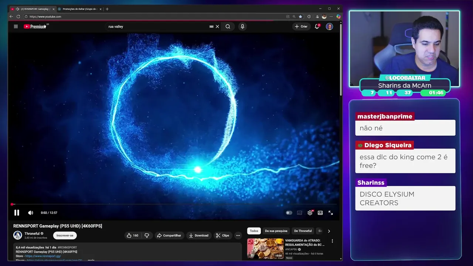473x266 pixels.
Task: Open the rennsport.gg store link
Action: pos(43,256)
